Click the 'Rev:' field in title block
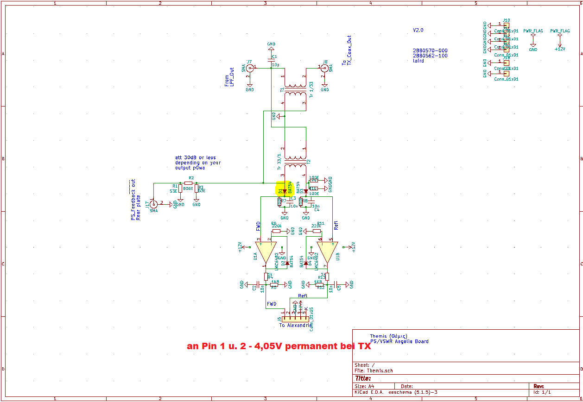The image size is (583, 402). pos(539,386)
